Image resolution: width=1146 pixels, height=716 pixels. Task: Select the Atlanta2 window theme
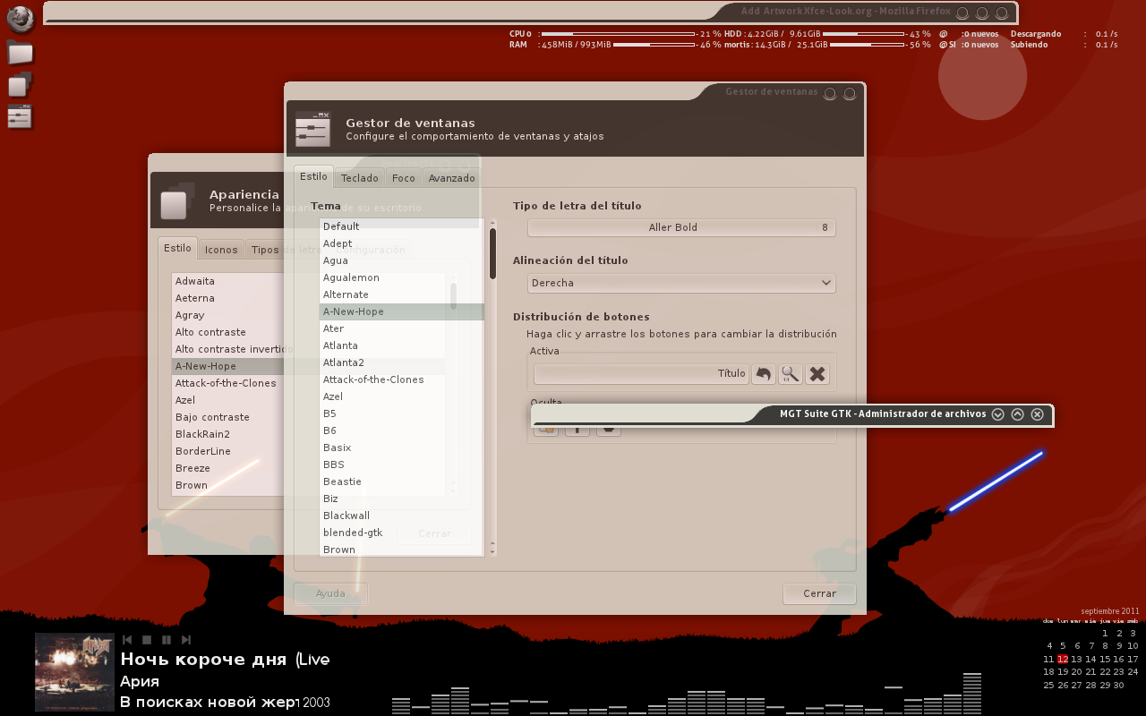[401, 362]
